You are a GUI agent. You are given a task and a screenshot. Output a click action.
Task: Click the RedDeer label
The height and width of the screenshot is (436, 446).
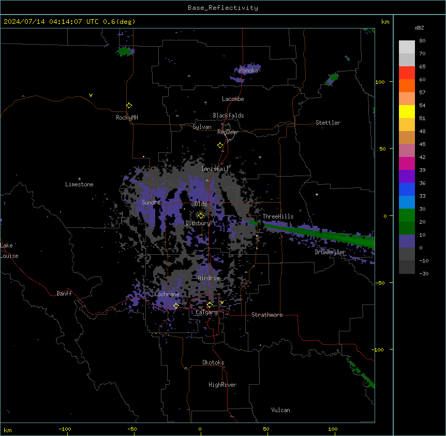pyautogui.click(x=228, y=132)
